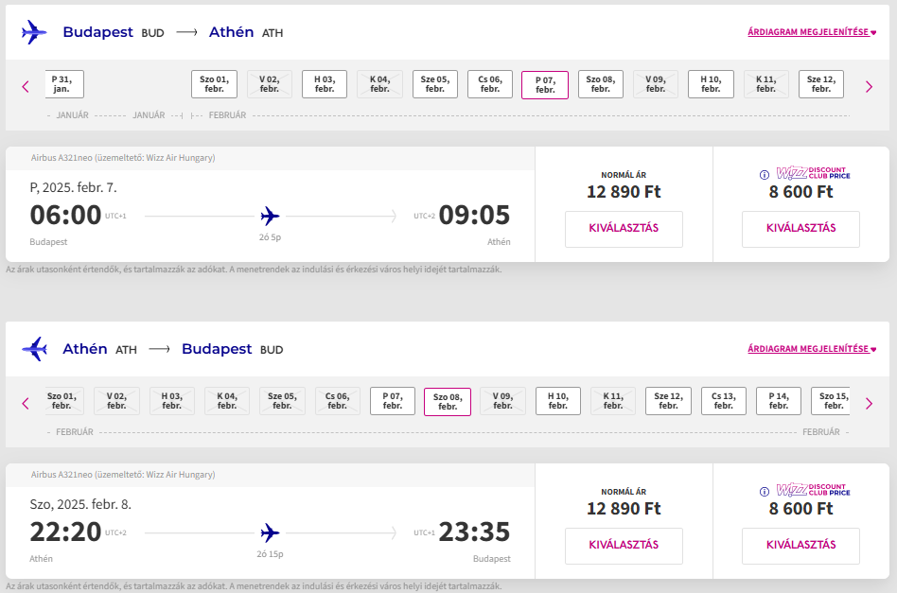Select Sze 12 febr. outbound date
This screenshot has width=897, height=593.
point(820,84)
